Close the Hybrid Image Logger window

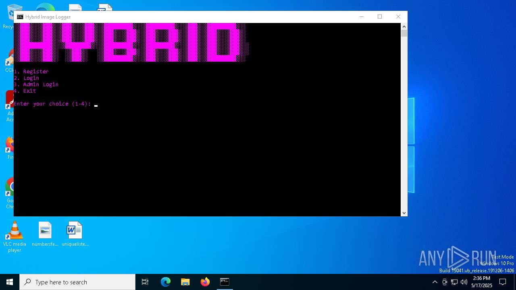click(398, 17)
